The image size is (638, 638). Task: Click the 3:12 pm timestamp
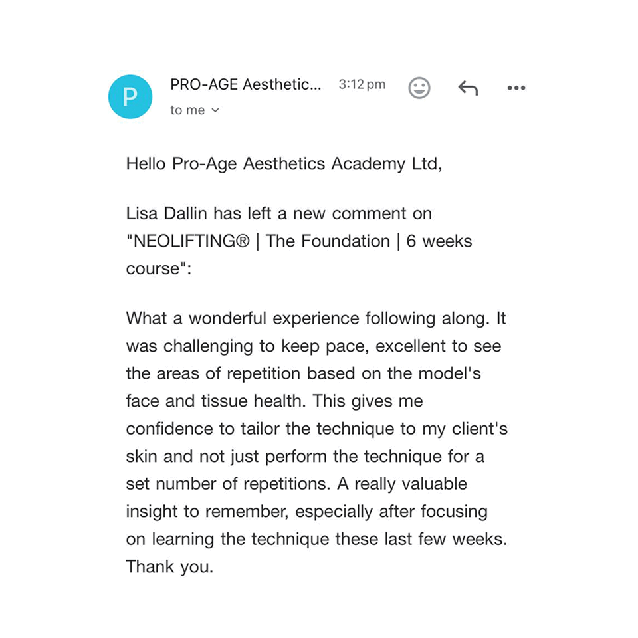pos(362,85)
